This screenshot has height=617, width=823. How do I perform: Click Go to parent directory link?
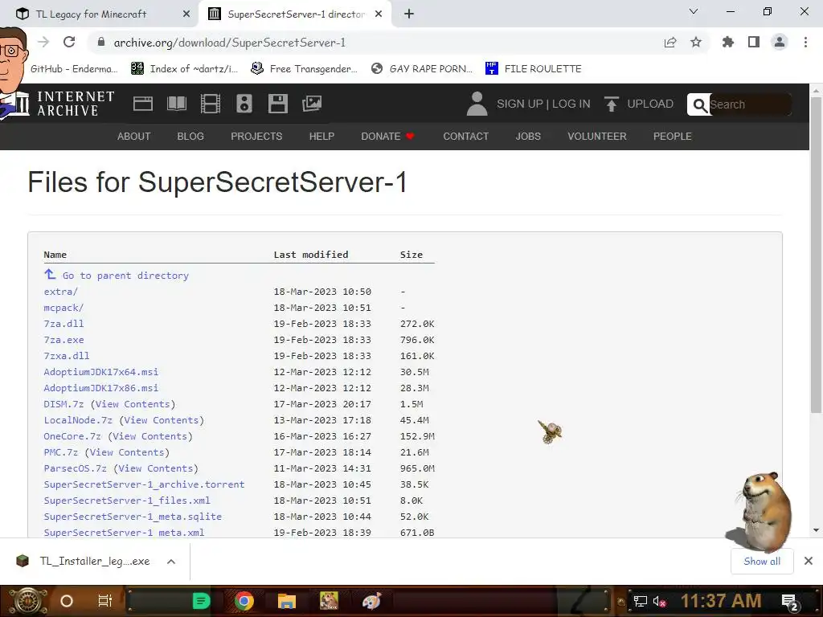125,276
